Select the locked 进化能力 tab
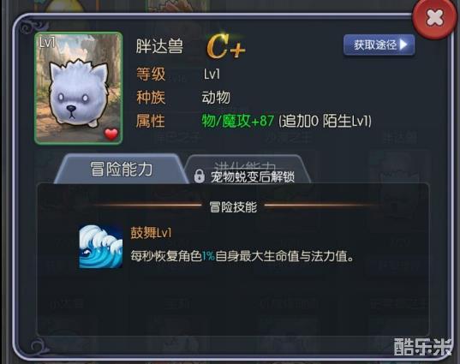 tap(247, 170)
